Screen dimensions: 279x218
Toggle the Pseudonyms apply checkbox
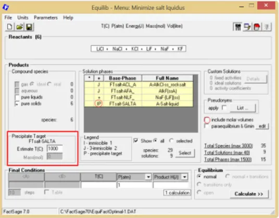(224, 108)
